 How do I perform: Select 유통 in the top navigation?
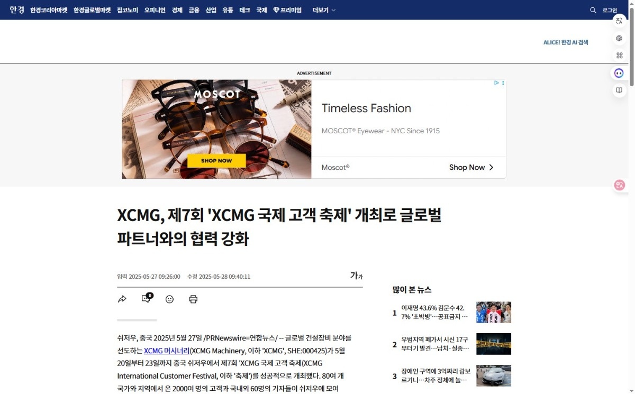228,10
